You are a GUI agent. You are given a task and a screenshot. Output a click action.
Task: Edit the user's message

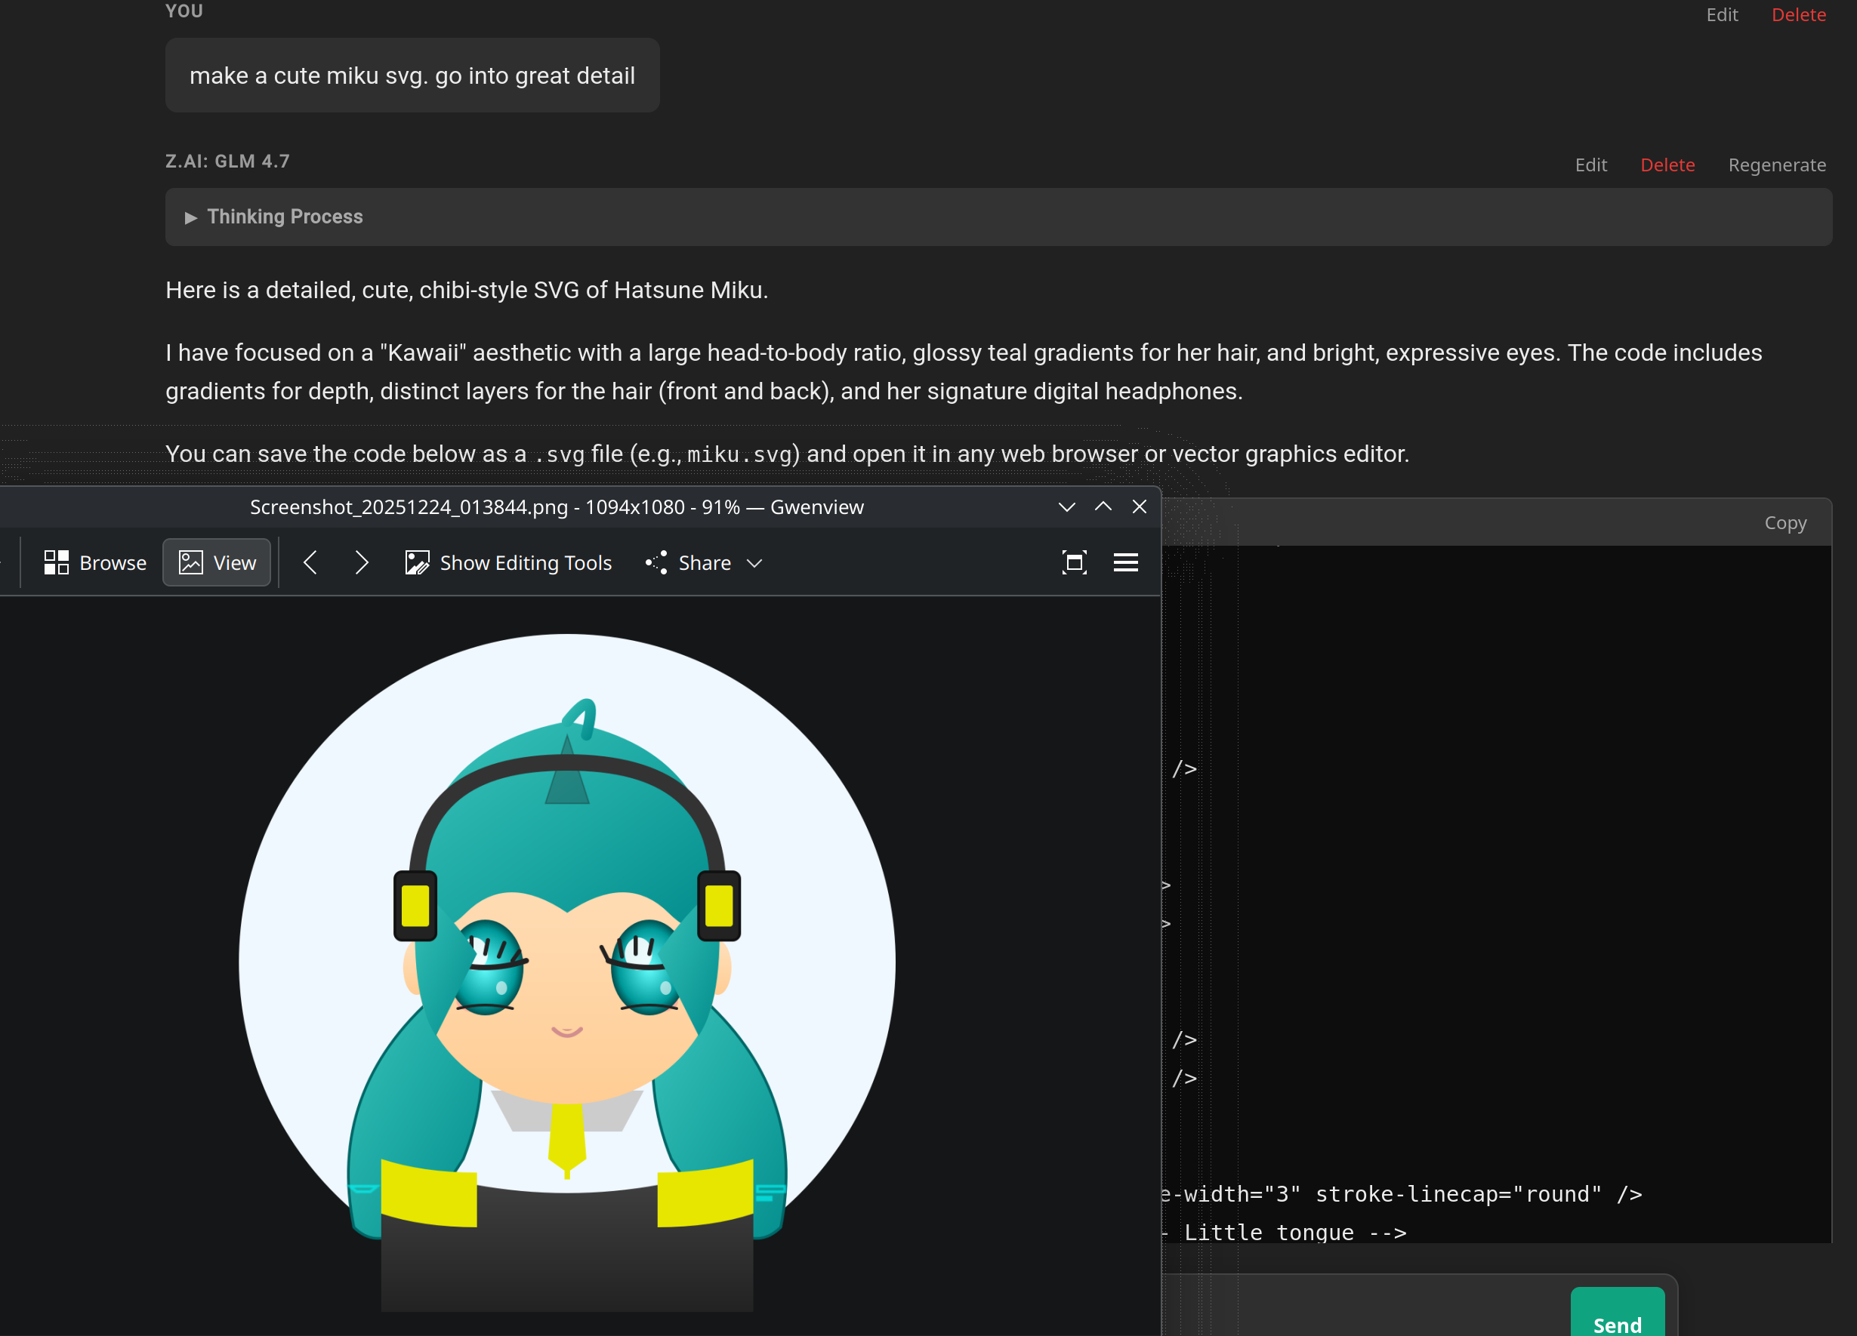[x=1721, y=15]
